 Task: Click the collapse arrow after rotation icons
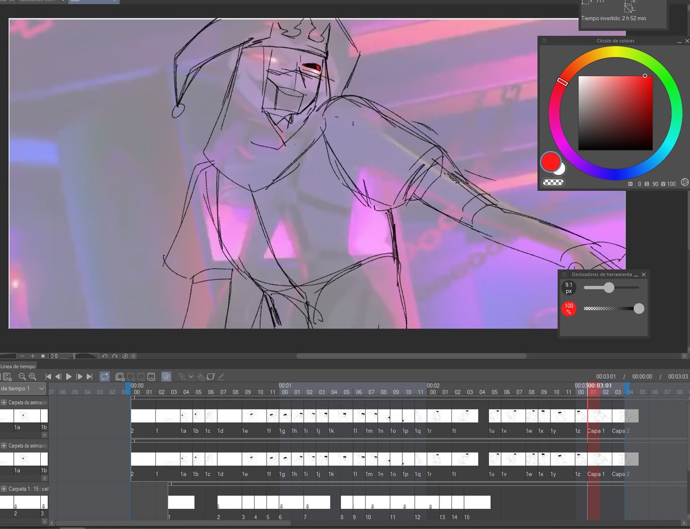133,356
